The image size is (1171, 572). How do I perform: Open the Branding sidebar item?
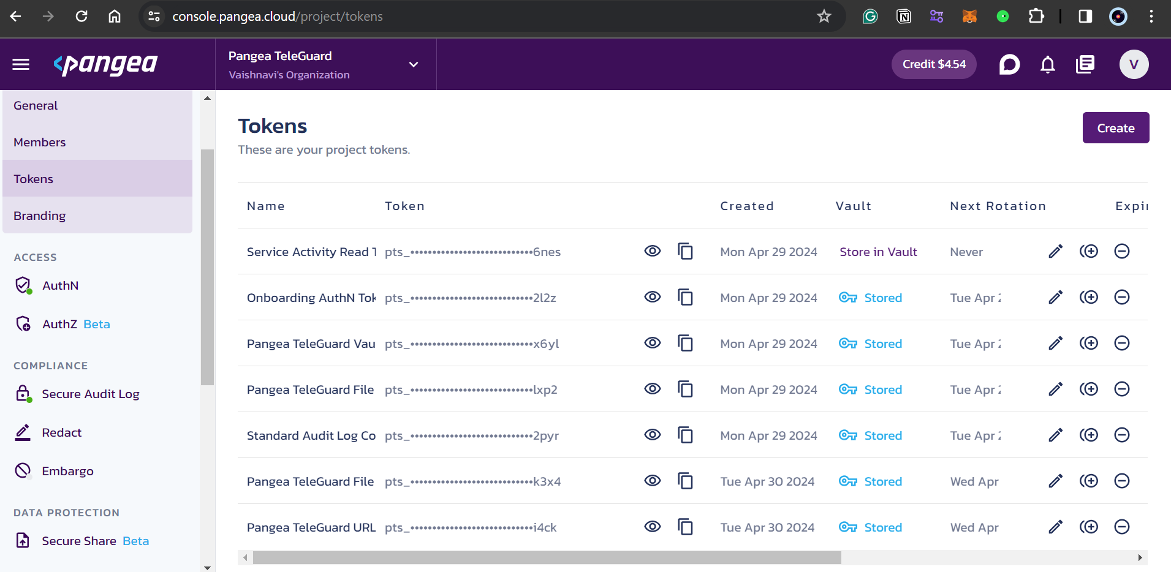[x=97, y=216]
